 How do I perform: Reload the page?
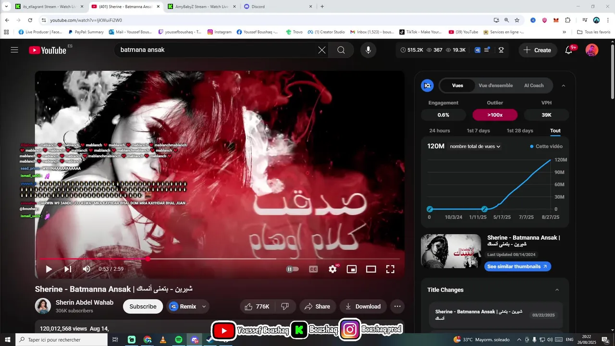click(x=30, y=20)
